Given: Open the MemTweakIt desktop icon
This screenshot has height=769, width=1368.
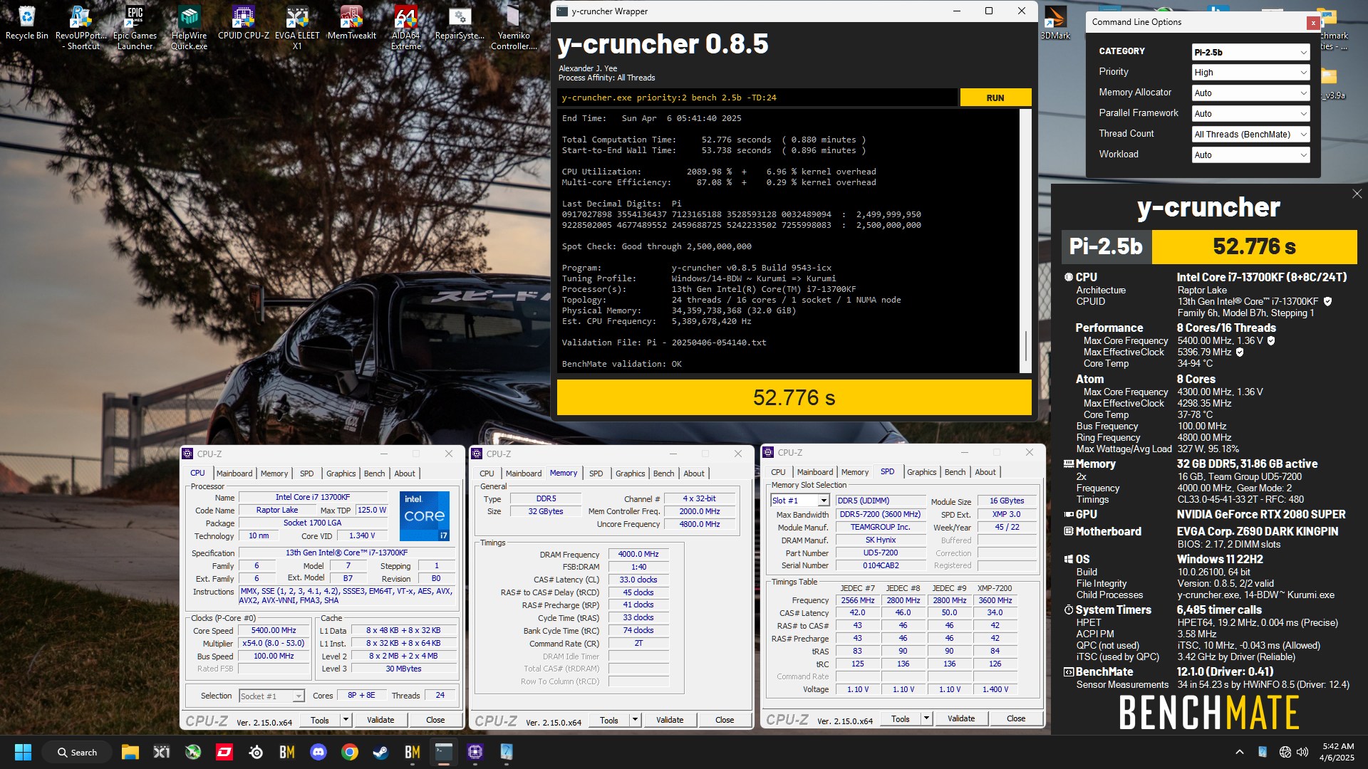Looking at the screenshot, I should tap(351, 23).
